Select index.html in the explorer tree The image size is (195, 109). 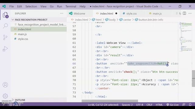coord(39,29)
